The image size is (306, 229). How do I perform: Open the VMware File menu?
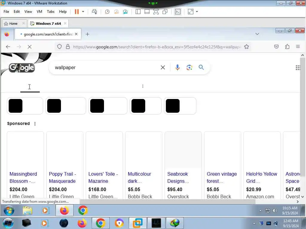[6, 12]
